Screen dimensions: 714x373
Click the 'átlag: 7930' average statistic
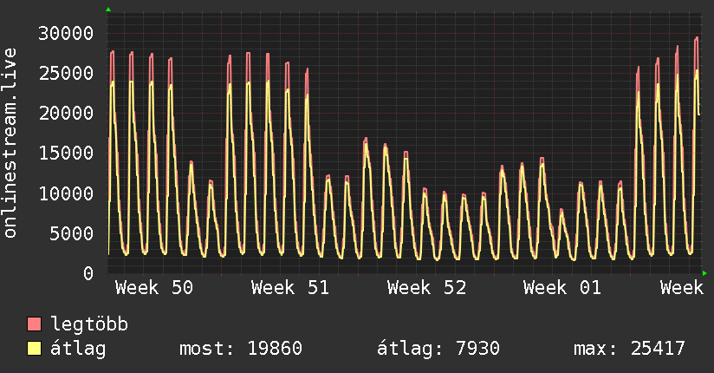[438, 350]
